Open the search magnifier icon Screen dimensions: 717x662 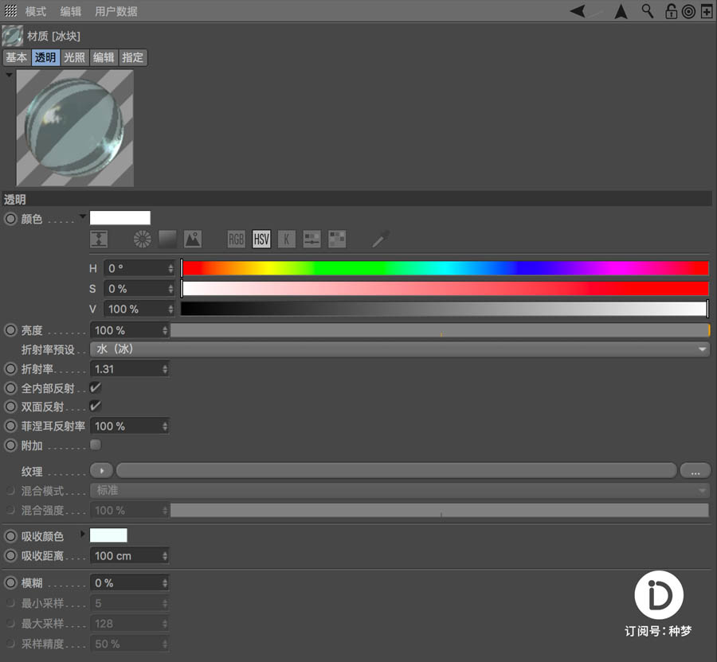[647, 11]
